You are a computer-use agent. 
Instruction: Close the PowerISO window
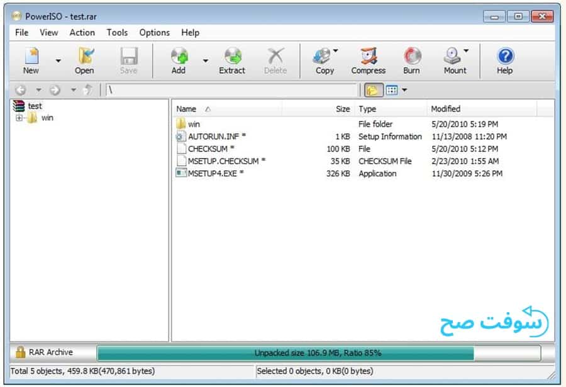[542, 16]
